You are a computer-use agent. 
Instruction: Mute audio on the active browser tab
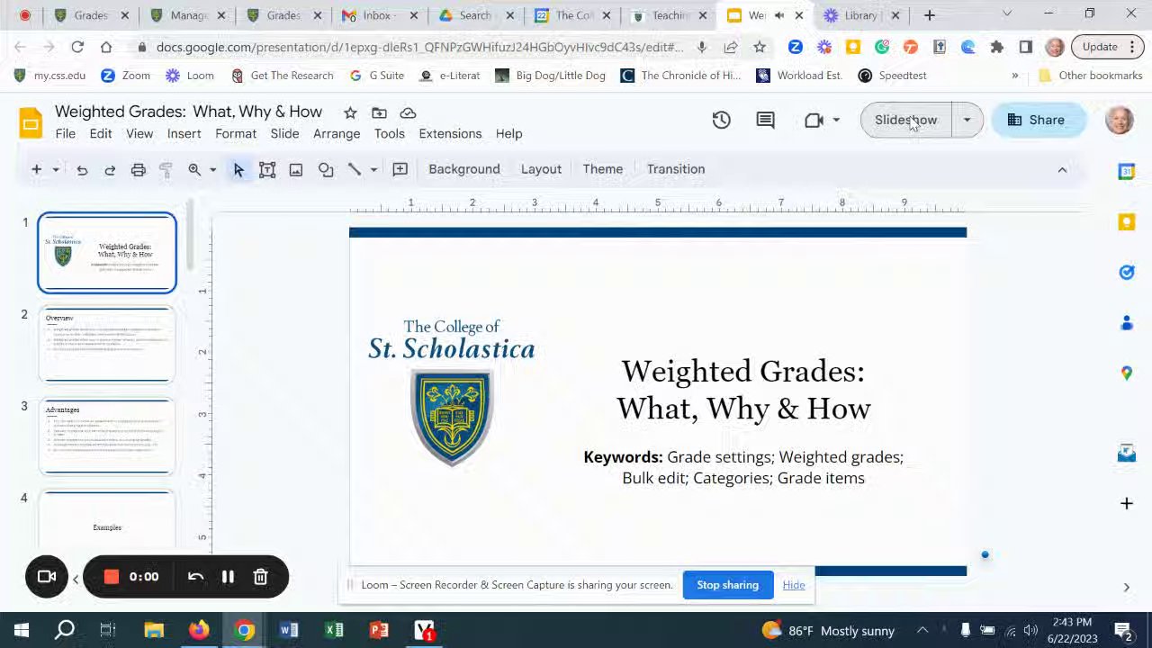779,15
